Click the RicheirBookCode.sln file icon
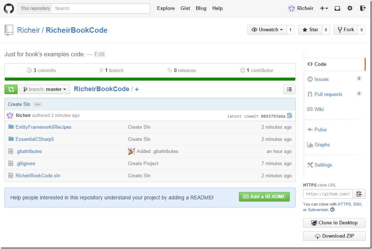 pos(11,175)
